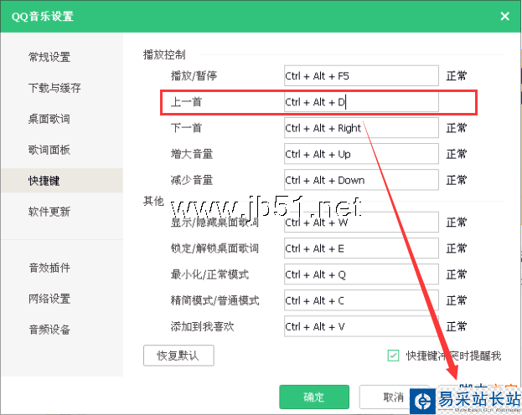The image size is (522, 415).
Task: Open 音频设备 settings
Action: (49, 329)
